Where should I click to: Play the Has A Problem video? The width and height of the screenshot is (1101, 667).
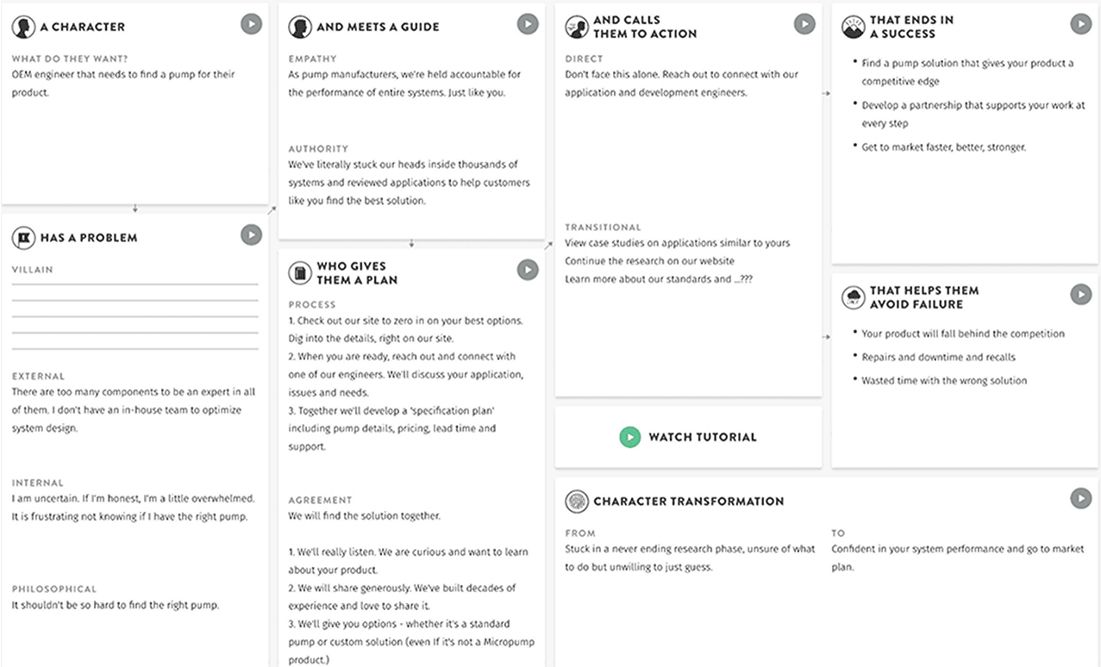(x=251, y=234)
